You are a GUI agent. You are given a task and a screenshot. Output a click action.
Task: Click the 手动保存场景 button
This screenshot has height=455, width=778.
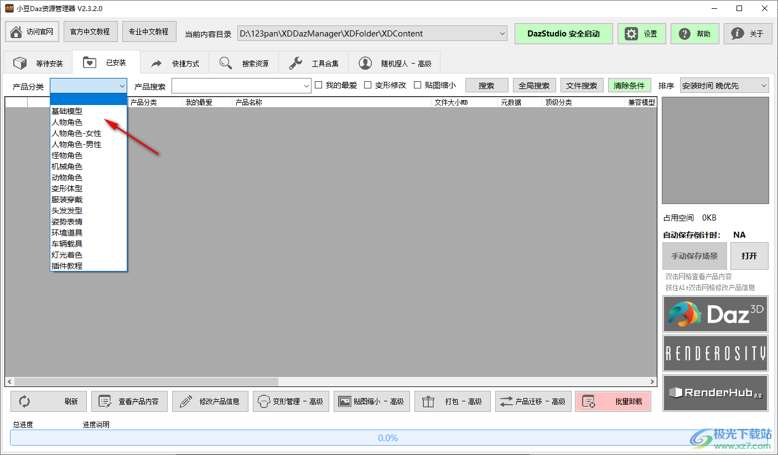coord(694,256)
